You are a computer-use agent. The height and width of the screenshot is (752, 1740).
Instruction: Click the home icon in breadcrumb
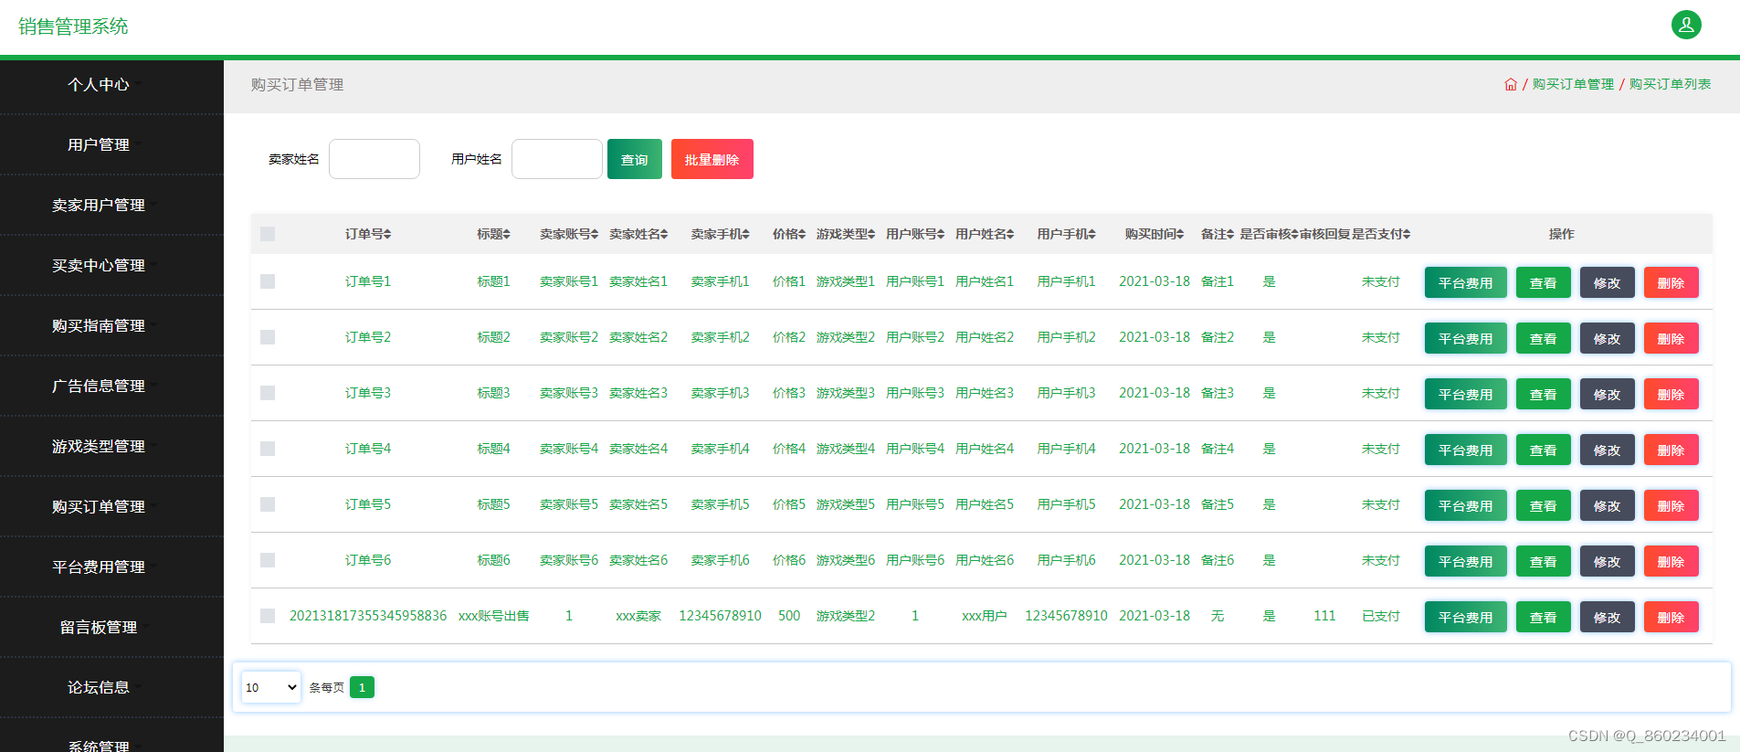(1511, 84)
